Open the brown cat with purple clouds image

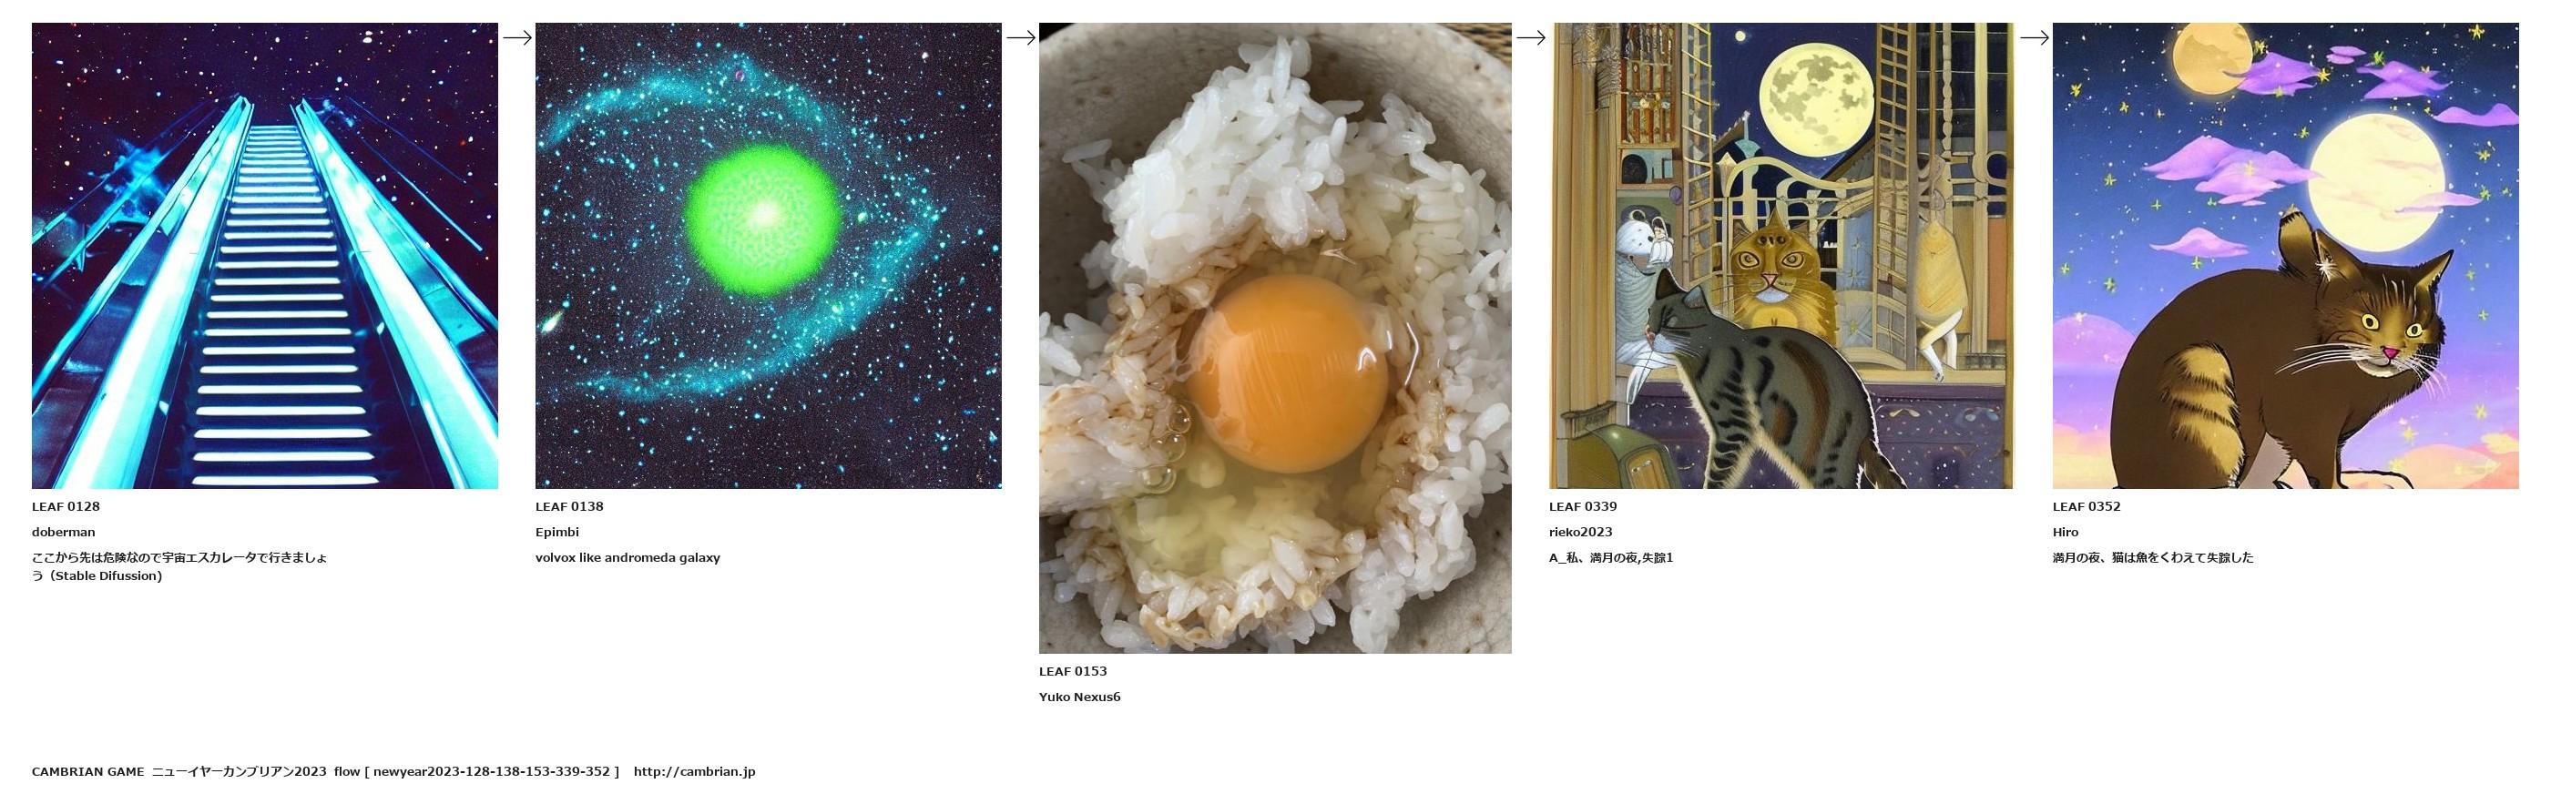point(2286,256)
